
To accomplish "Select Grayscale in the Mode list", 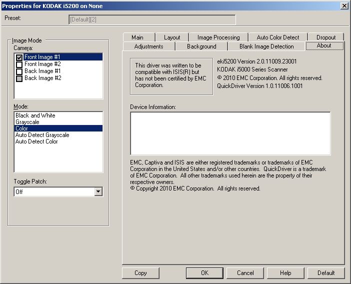I will coord(58,122).
